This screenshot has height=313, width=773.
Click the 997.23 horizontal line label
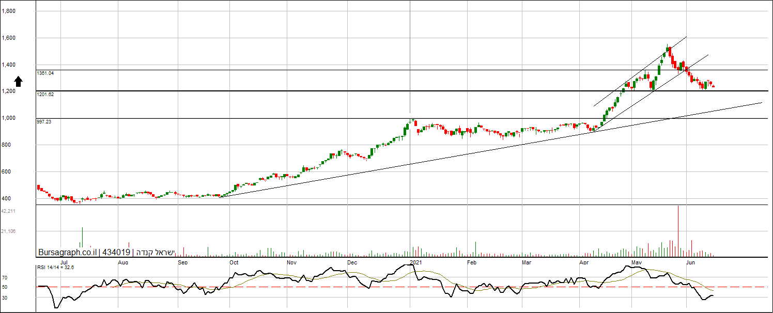point(44,121)
